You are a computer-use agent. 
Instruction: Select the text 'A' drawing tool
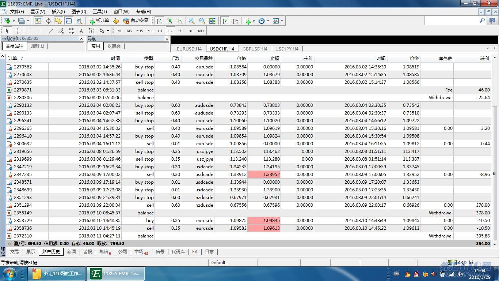tap(81, 31)
